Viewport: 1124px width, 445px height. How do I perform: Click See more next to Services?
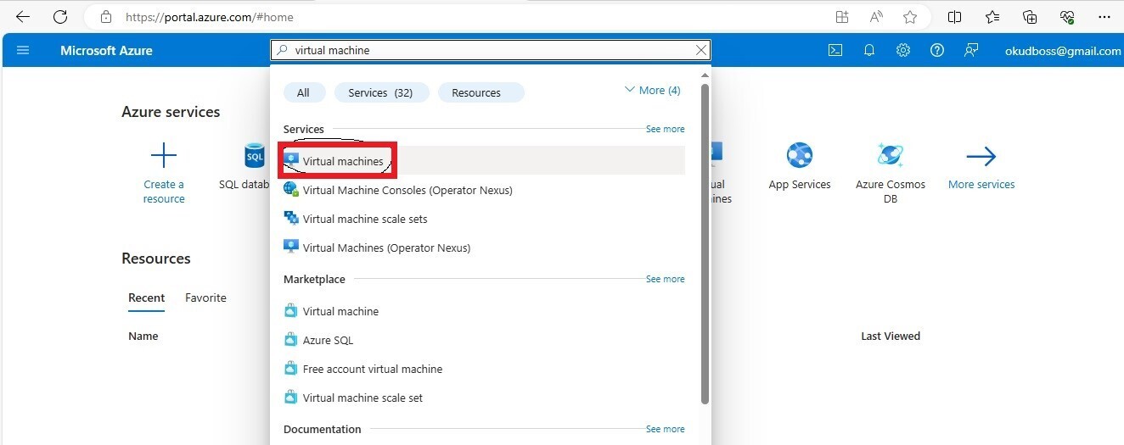pos(665,129)
